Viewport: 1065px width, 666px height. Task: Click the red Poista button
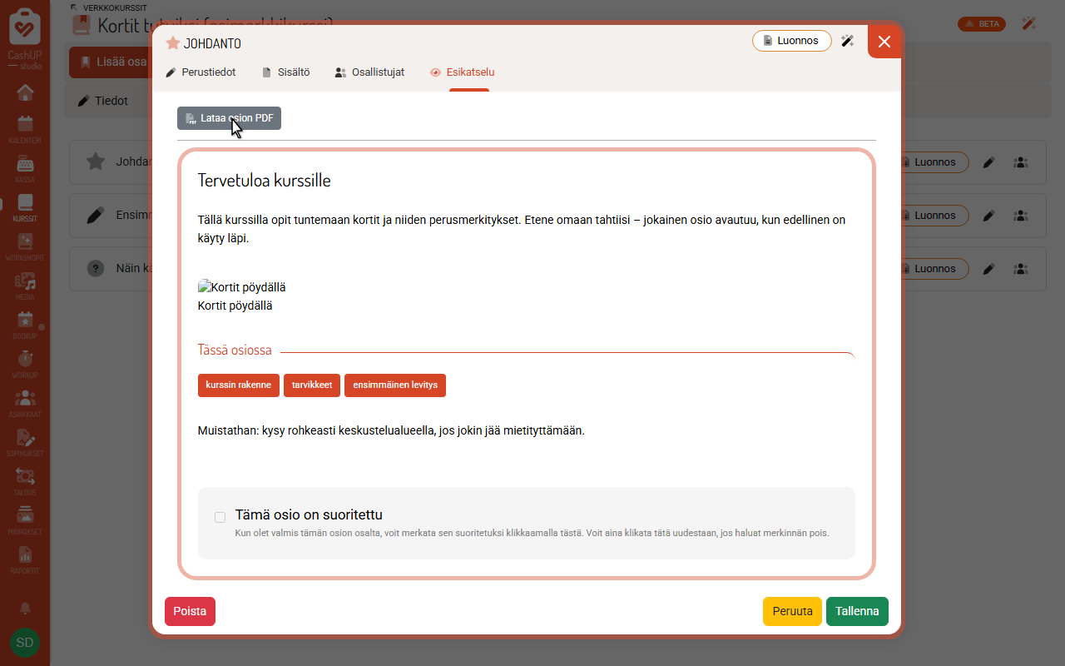[190, 611]
